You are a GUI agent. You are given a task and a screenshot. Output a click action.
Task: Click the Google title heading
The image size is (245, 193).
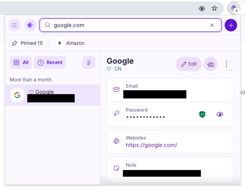tap(120, 61)
